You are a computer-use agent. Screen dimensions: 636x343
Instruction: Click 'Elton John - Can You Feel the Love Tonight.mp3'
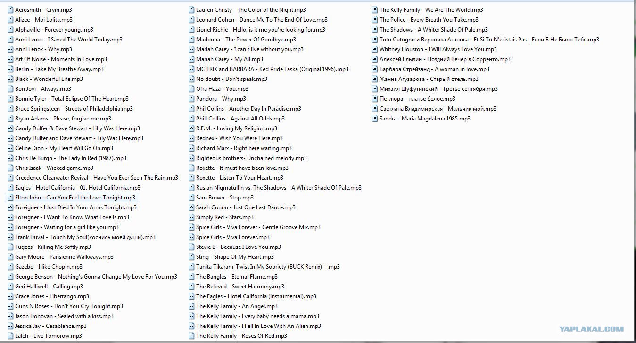pos(75,198)
